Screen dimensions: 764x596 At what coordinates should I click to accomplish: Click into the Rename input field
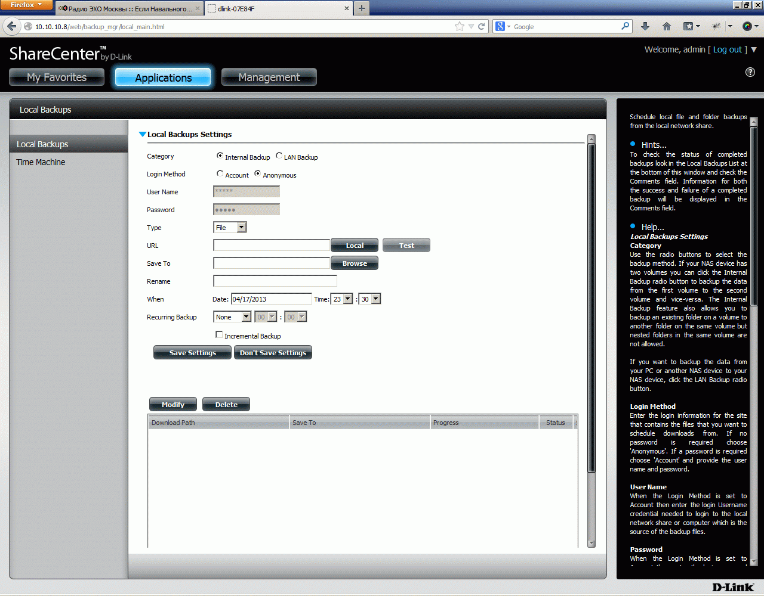(275, 281)
